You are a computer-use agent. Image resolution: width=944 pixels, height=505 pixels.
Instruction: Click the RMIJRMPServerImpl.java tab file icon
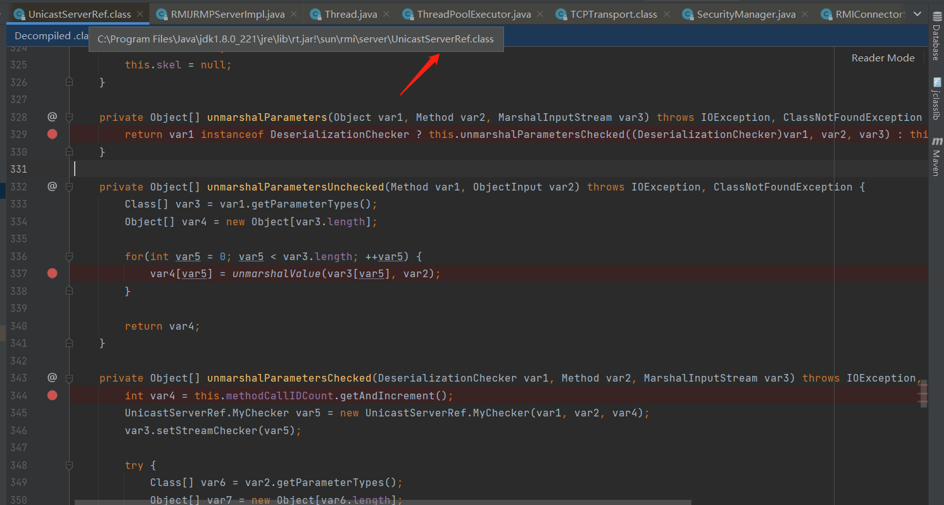pyautogui.click(x=161, y=14)
